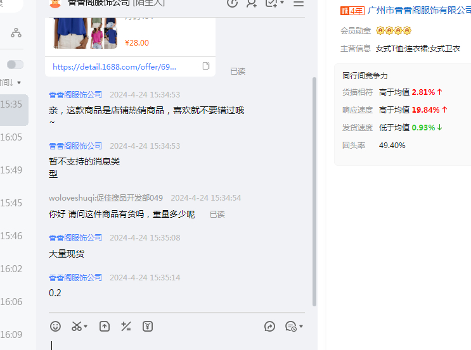This screenshot has height=350, width=471.
Task: Click the 诚4年 membership badge
Action: (x=352, y=11)
